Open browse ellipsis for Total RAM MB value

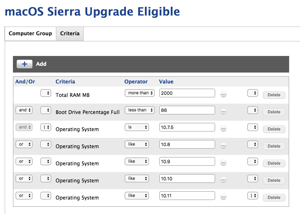(223, 95)
